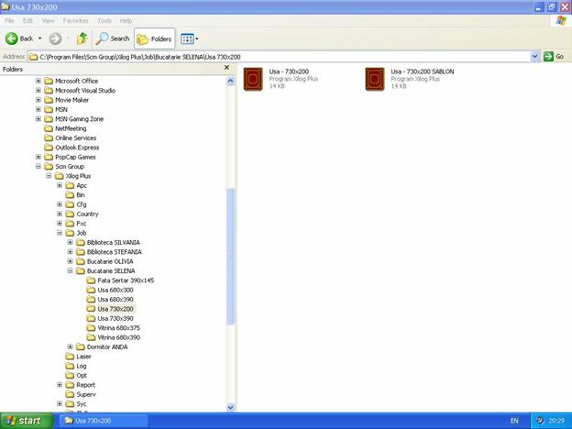The width and height of the screenshot is (572, 429).
Task: Select the Fata Sertar 390x145 folder
Action: point(126,280)
